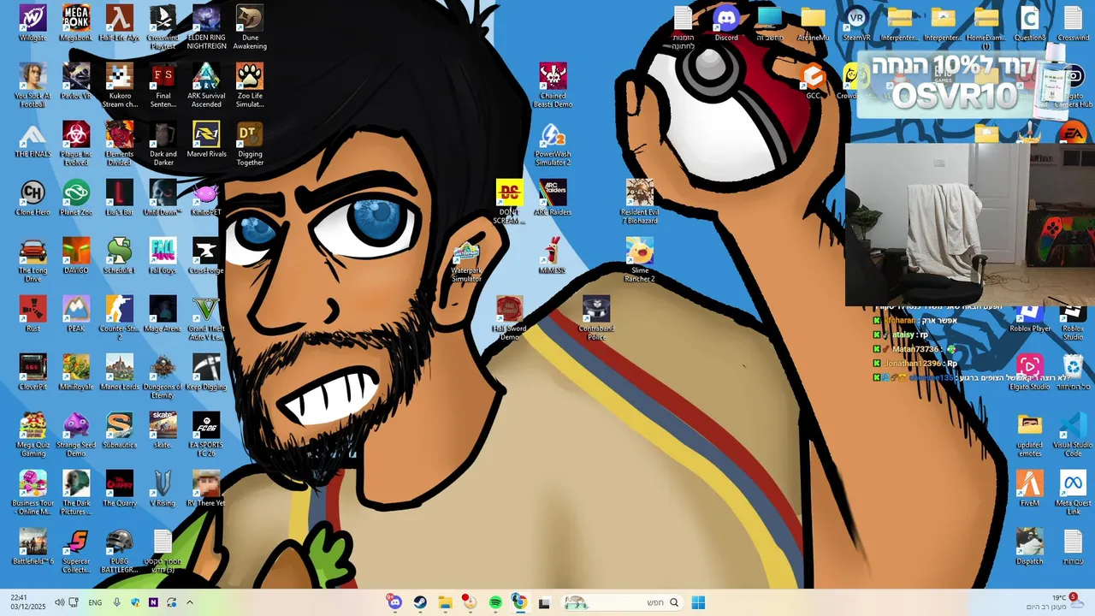The image size is (1095, 616).
Task: Open the V Rising shortcut
Action: coord(163,489)
